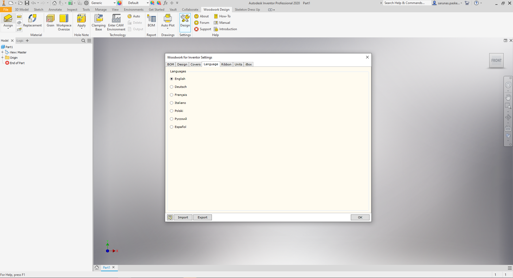Image resolution: width=513 pixels, height=278 pixels.
Task: Click the Pan hand tool in navigation bar
Action: pyautogui.click(x=508, y=97)
